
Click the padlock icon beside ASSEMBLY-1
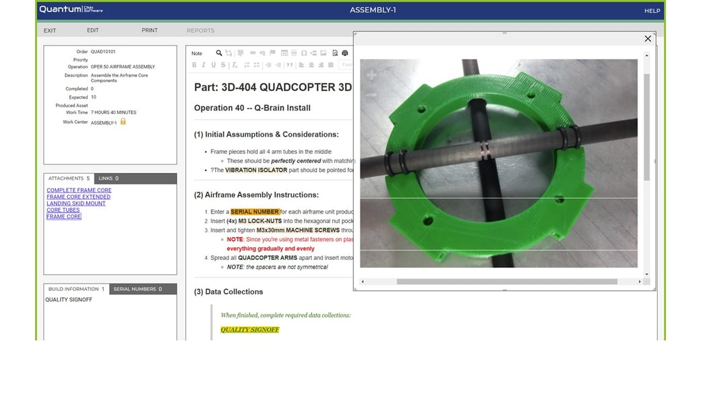(123, 122)
